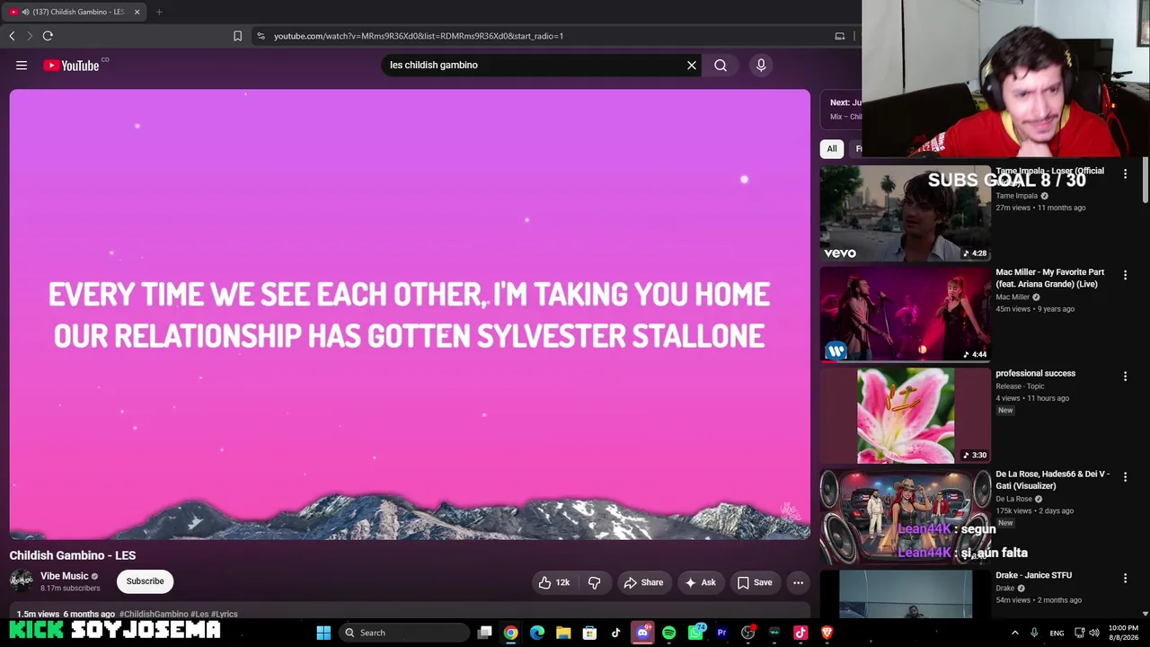Open Spotify from the taskbar
This screenshot has width=1150, height=647.
[668, 633]
